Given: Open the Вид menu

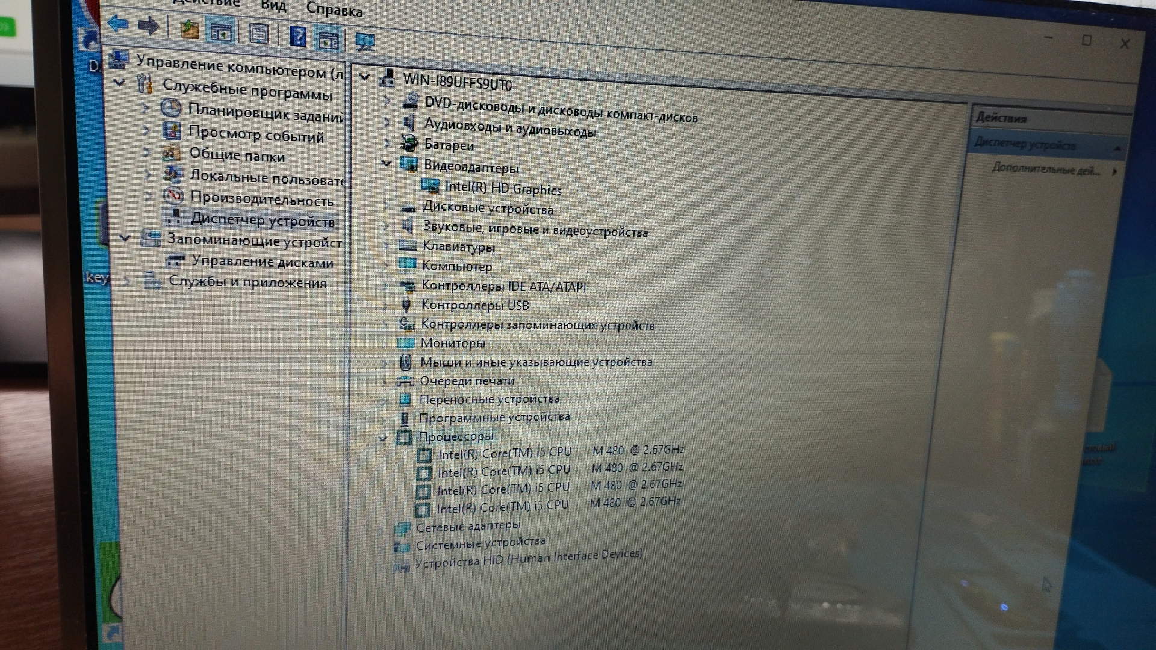Looking at the screenshot, I should [273, 5].
